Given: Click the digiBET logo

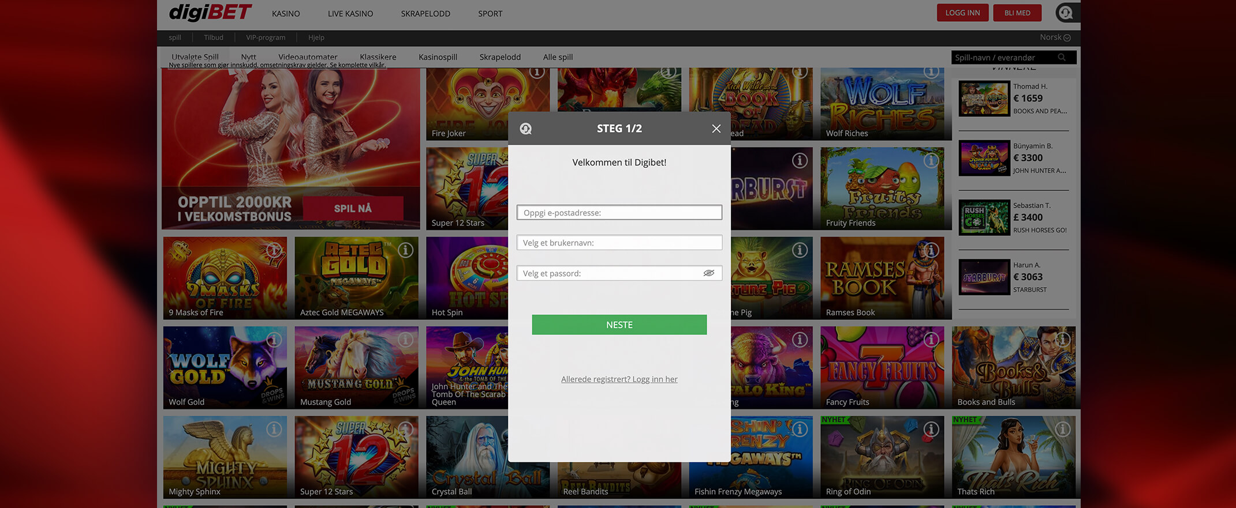Looking at the screenshot, I should [x=210, y=12].
